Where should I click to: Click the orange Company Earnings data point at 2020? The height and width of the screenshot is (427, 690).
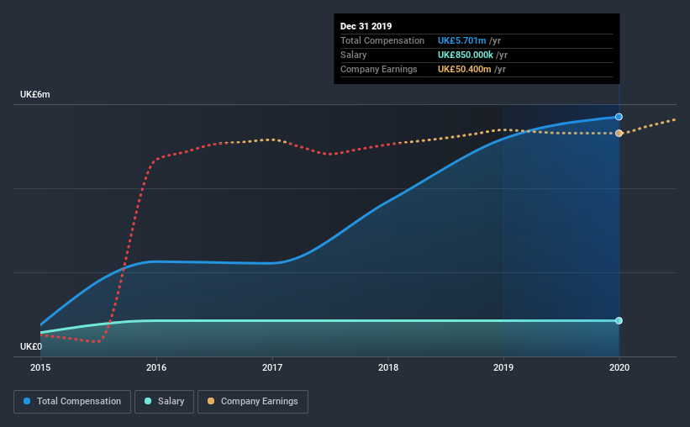(619, 133)
